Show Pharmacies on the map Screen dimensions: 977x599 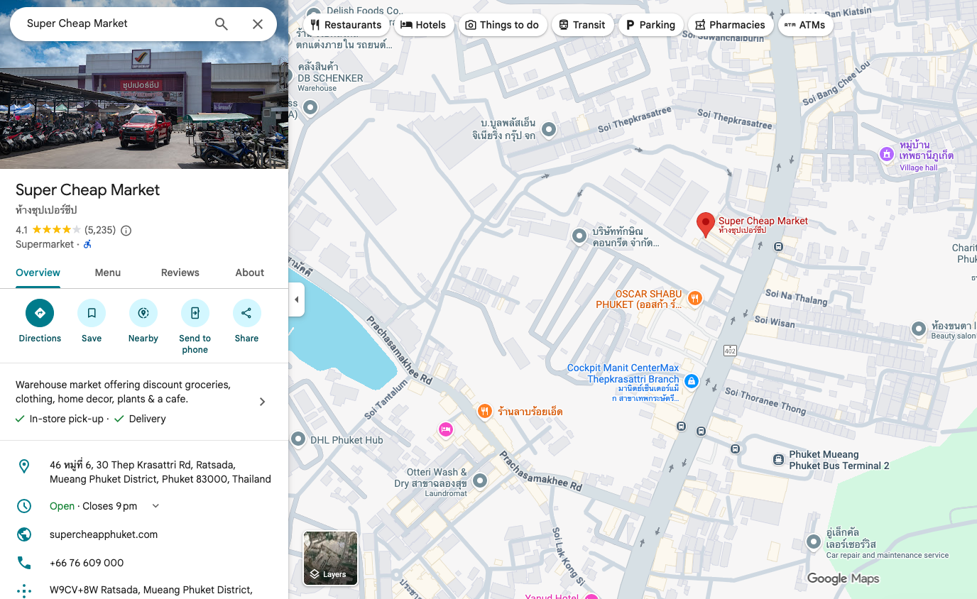point(730,25)
